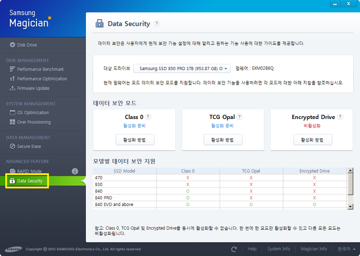
Task: Click the Class 0 table column header
Action: pyautogui.click(x=188, y=171)
